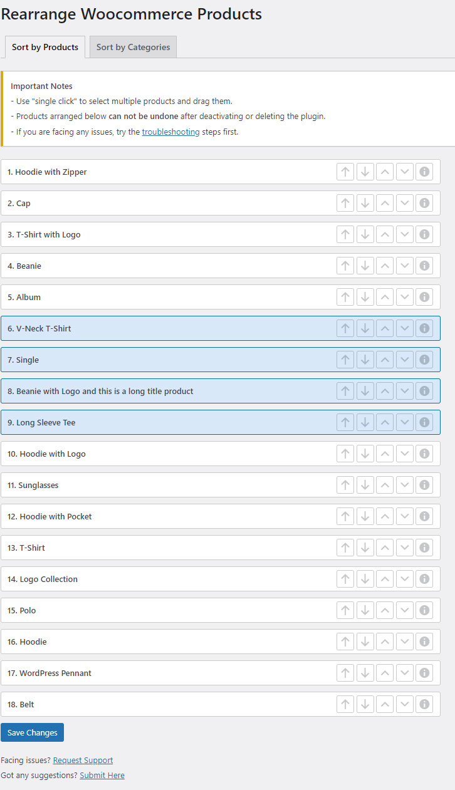Show info for Belt product

[424, 704]
